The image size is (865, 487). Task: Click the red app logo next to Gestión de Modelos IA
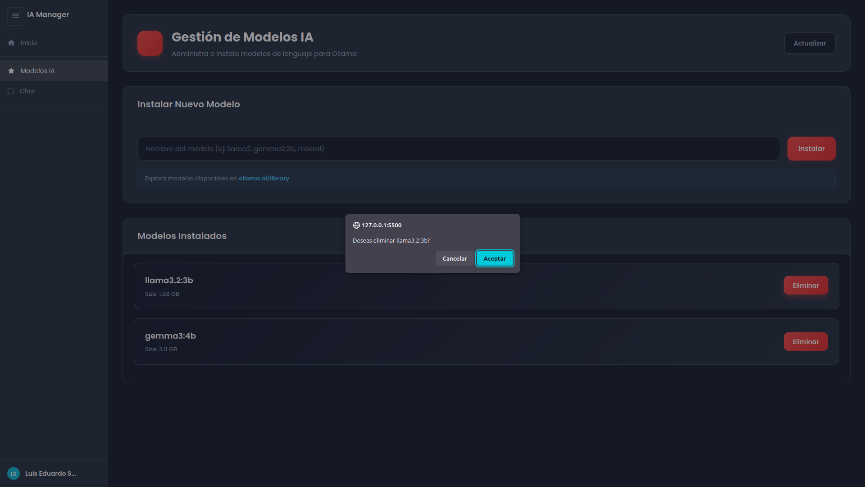pyautogui.click(x=150, y=43)
